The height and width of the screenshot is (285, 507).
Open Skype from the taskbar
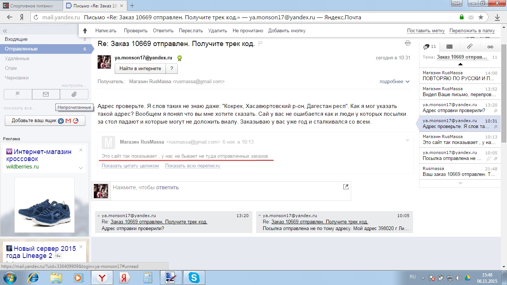tap(193, 278)
